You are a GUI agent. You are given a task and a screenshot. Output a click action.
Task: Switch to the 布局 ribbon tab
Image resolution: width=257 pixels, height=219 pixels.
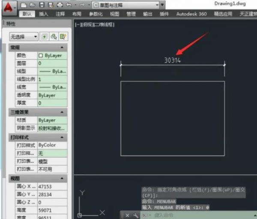[77, 14]
